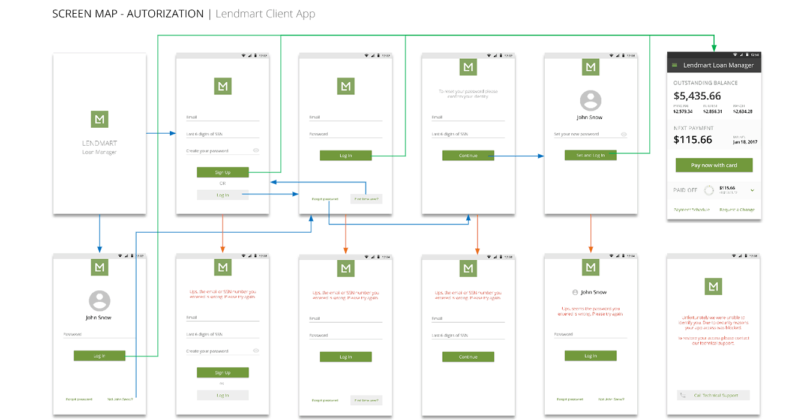
Task: Click the LM logo on the blocked-access screen
Action: tap(713, 286)
